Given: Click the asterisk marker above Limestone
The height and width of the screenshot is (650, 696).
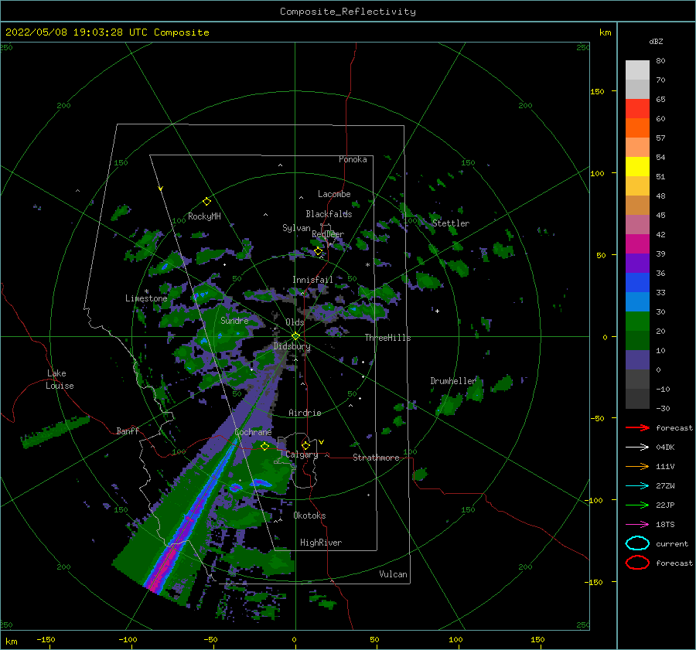Looking at the screenshot, I should tap(146, 291).
